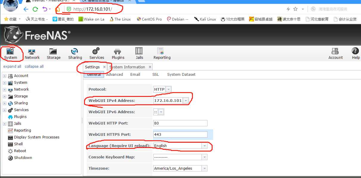This screenshot has height=178, width=361.
Task: Bookmark page with star icon
Action: tap(295, 9)
